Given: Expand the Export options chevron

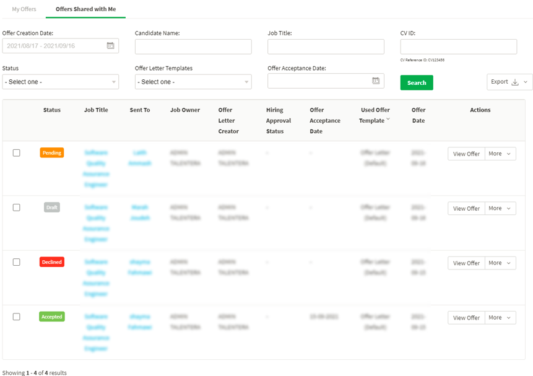Looking at the screenshot, I should (x=526, y=82).
